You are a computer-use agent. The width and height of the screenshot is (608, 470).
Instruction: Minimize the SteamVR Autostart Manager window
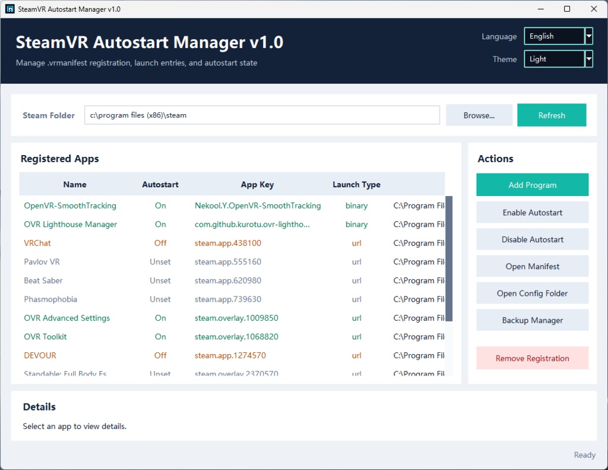pyautogui.click(x=540, y=9)
